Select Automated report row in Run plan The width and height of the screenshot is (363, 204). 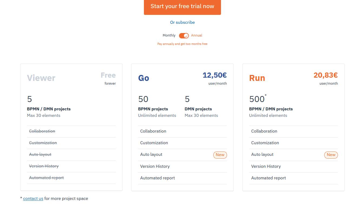293,178
